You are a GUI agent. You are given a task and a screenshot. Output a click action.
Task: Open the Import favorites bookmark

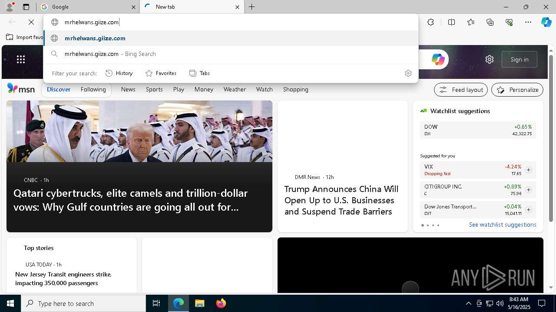pyautogui.click(x=25, y=37)
